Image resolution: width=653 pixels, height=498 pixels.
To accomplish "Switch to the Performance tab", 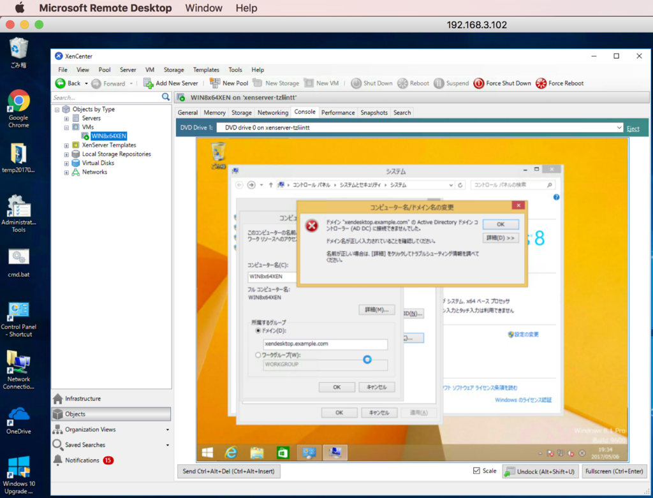I will coord(338,112).
